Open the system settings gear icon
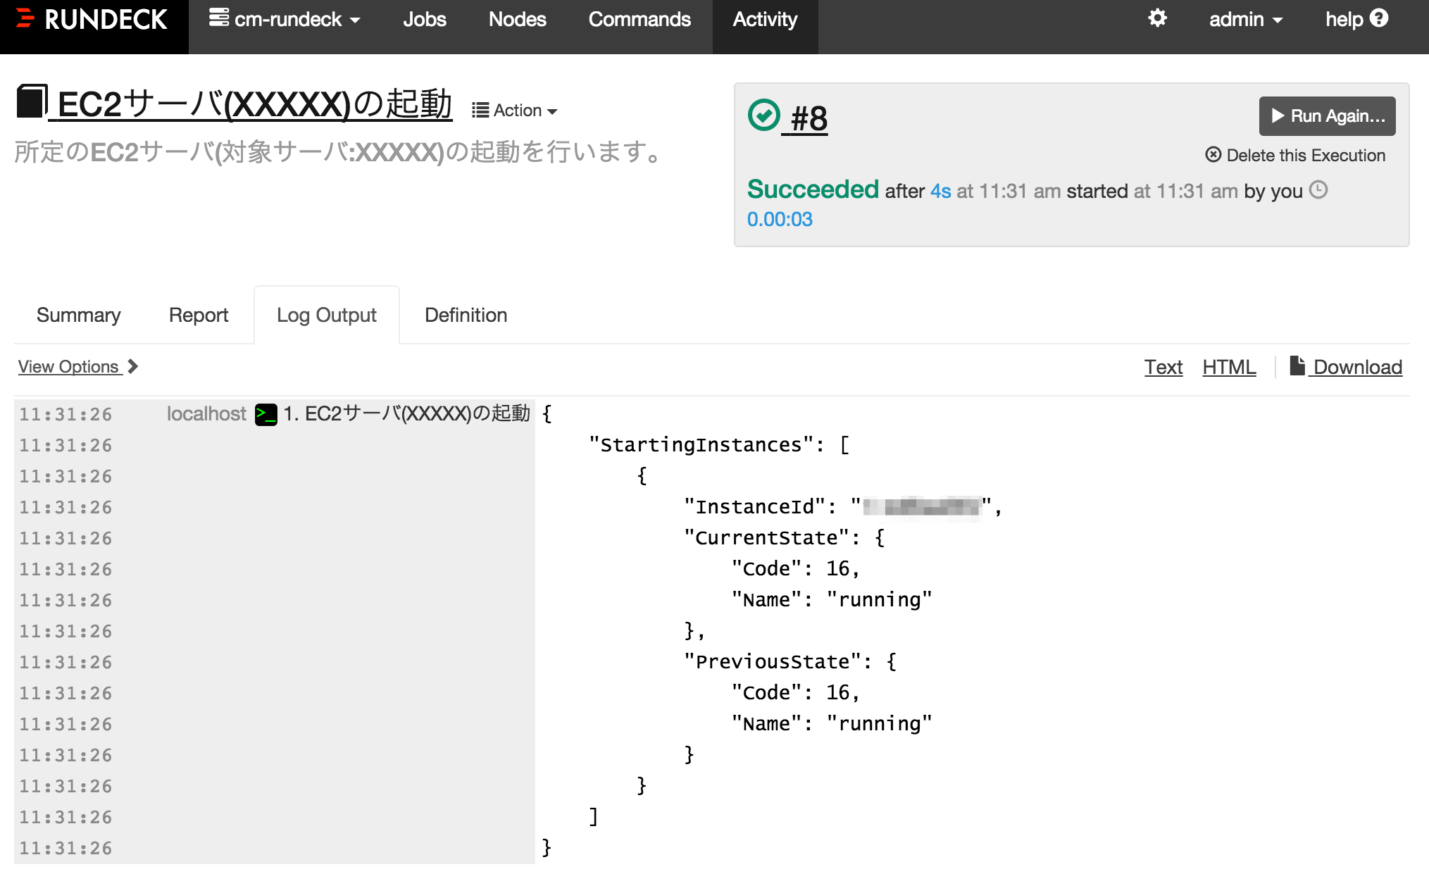 click(x=1157, y=19)
